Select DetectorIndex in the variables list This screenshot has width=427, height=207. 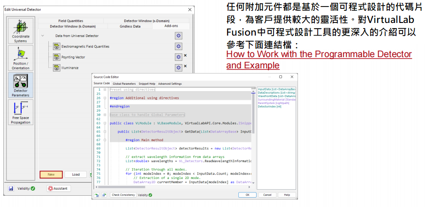coord(270,107)
